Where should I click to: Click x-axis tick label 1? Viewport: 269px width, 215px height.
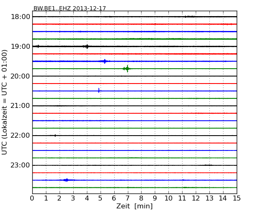pos(46,198)
